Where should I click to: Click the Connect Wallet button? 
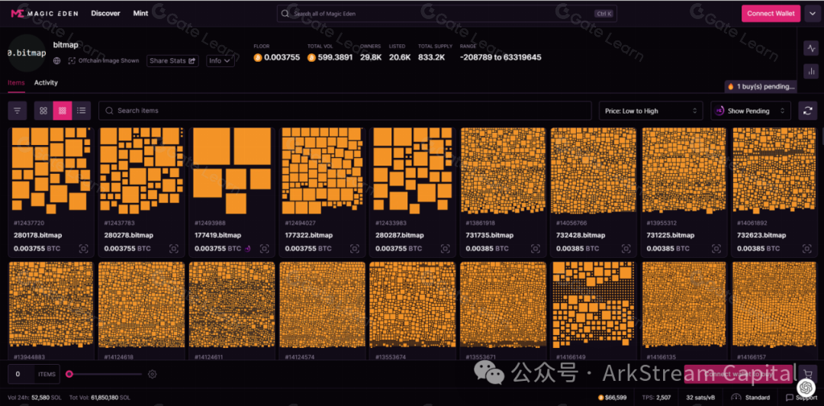click(770, 13)
